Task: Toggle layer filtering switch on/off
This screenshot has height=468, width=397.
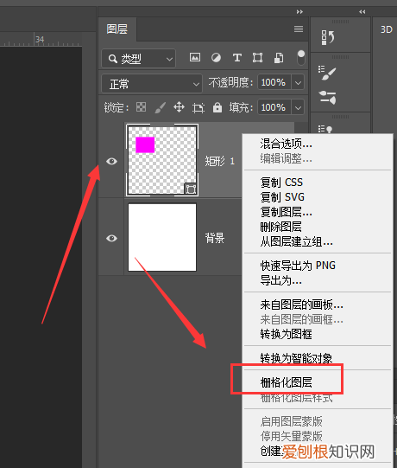Action: pos(301,58)
